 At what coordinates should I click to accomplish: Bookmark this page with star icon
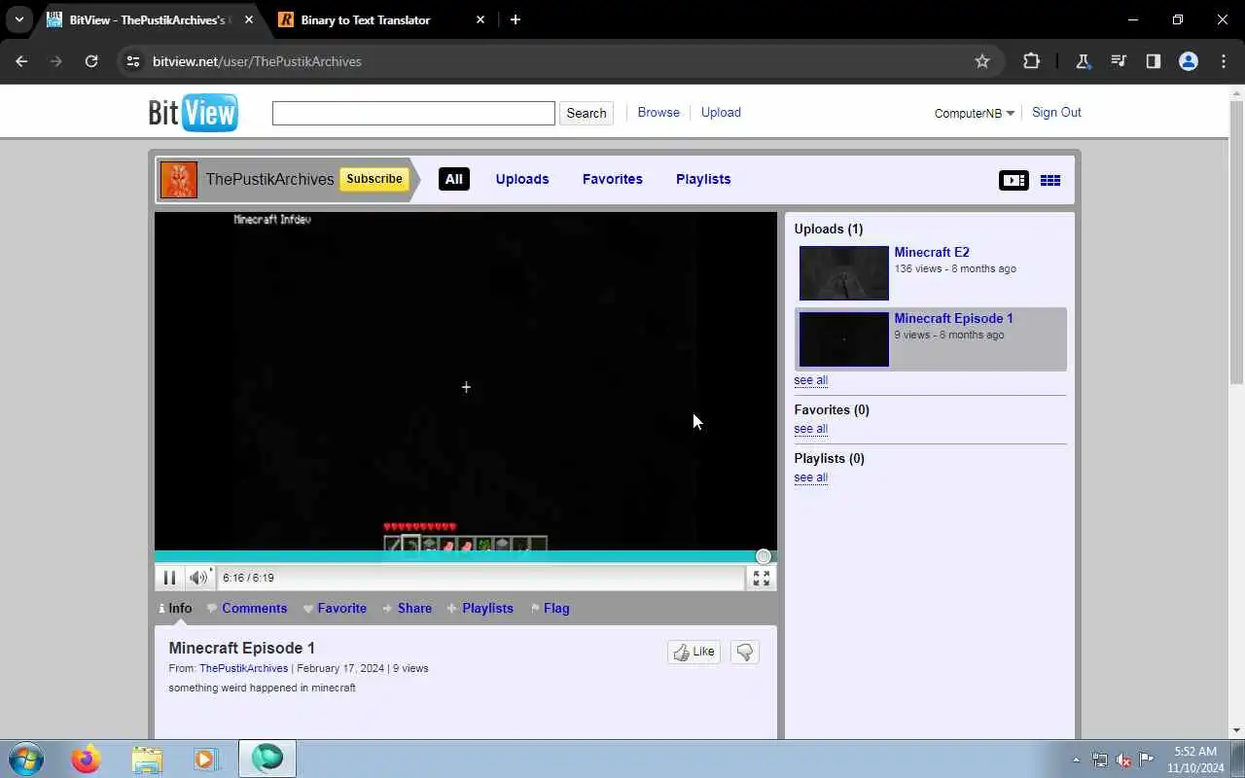982,61
